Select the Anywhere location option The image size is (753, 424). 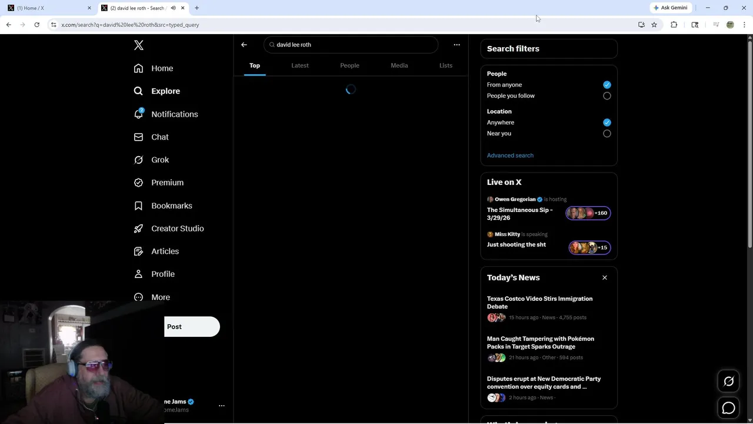tap(607, 122)
